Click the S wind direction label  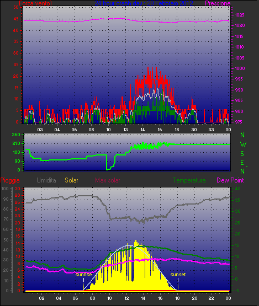pos(242,154)
